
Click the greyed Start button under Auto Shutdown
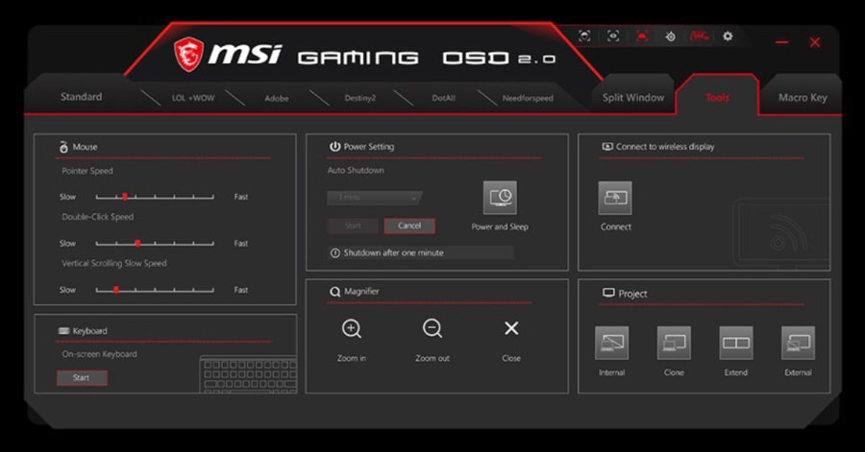(353, 226)
